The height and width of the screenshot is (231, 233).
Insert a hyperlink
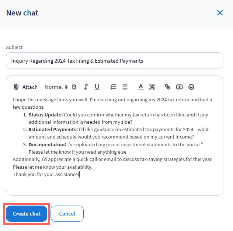(x=167, y=87)
